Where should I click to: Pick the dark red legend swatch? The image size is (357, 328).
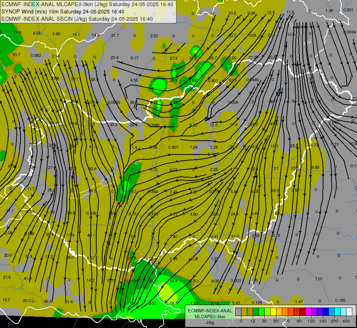302,312
